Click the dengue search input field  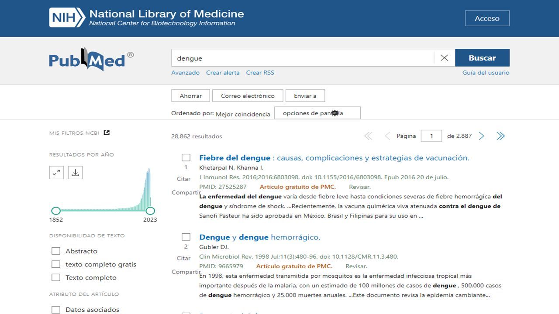pyautogui.click(x=303, y=58)
